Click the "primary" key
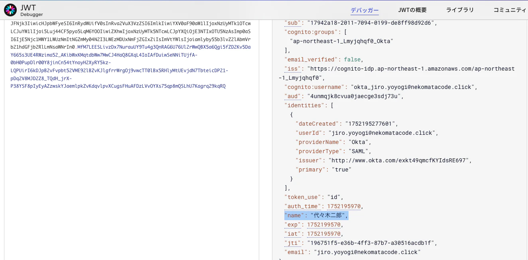 (x=310, y=169)
